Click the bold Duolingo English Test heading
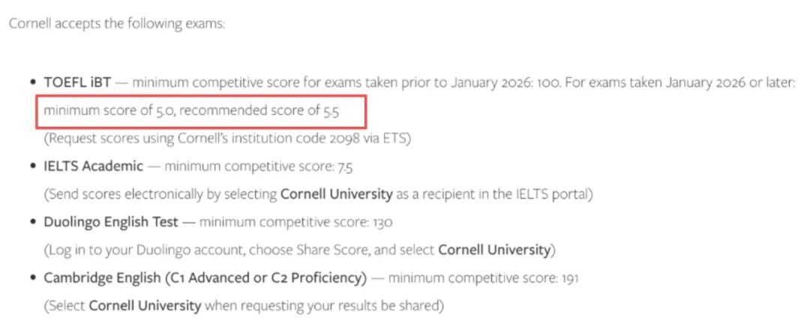Screen dimensions: 810x330 click(x=111, y=222)
